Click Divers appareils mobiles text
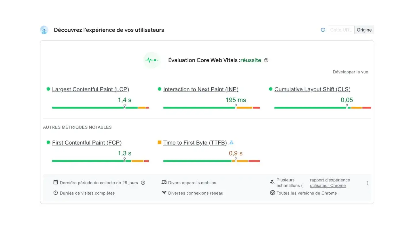The height and width of the screenshot is (230, 409). [192, 183]
